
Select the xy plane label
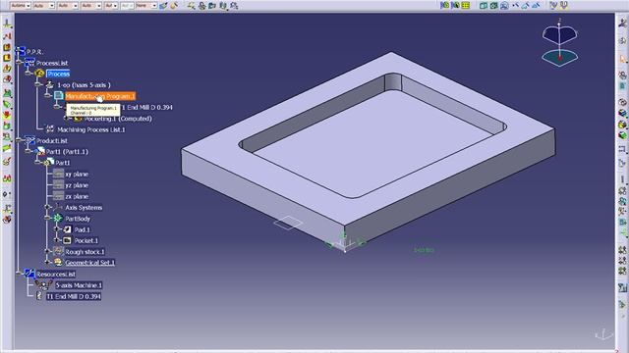[77, 175]
